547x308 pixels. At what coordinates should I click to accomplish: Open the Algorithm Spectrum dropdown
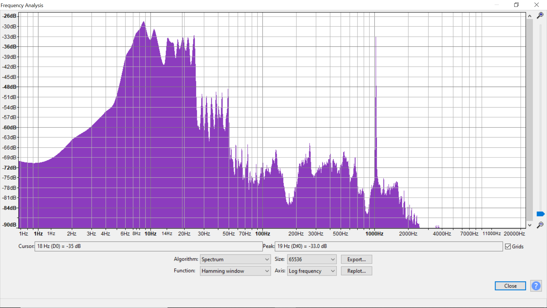[x=235, y=259]
